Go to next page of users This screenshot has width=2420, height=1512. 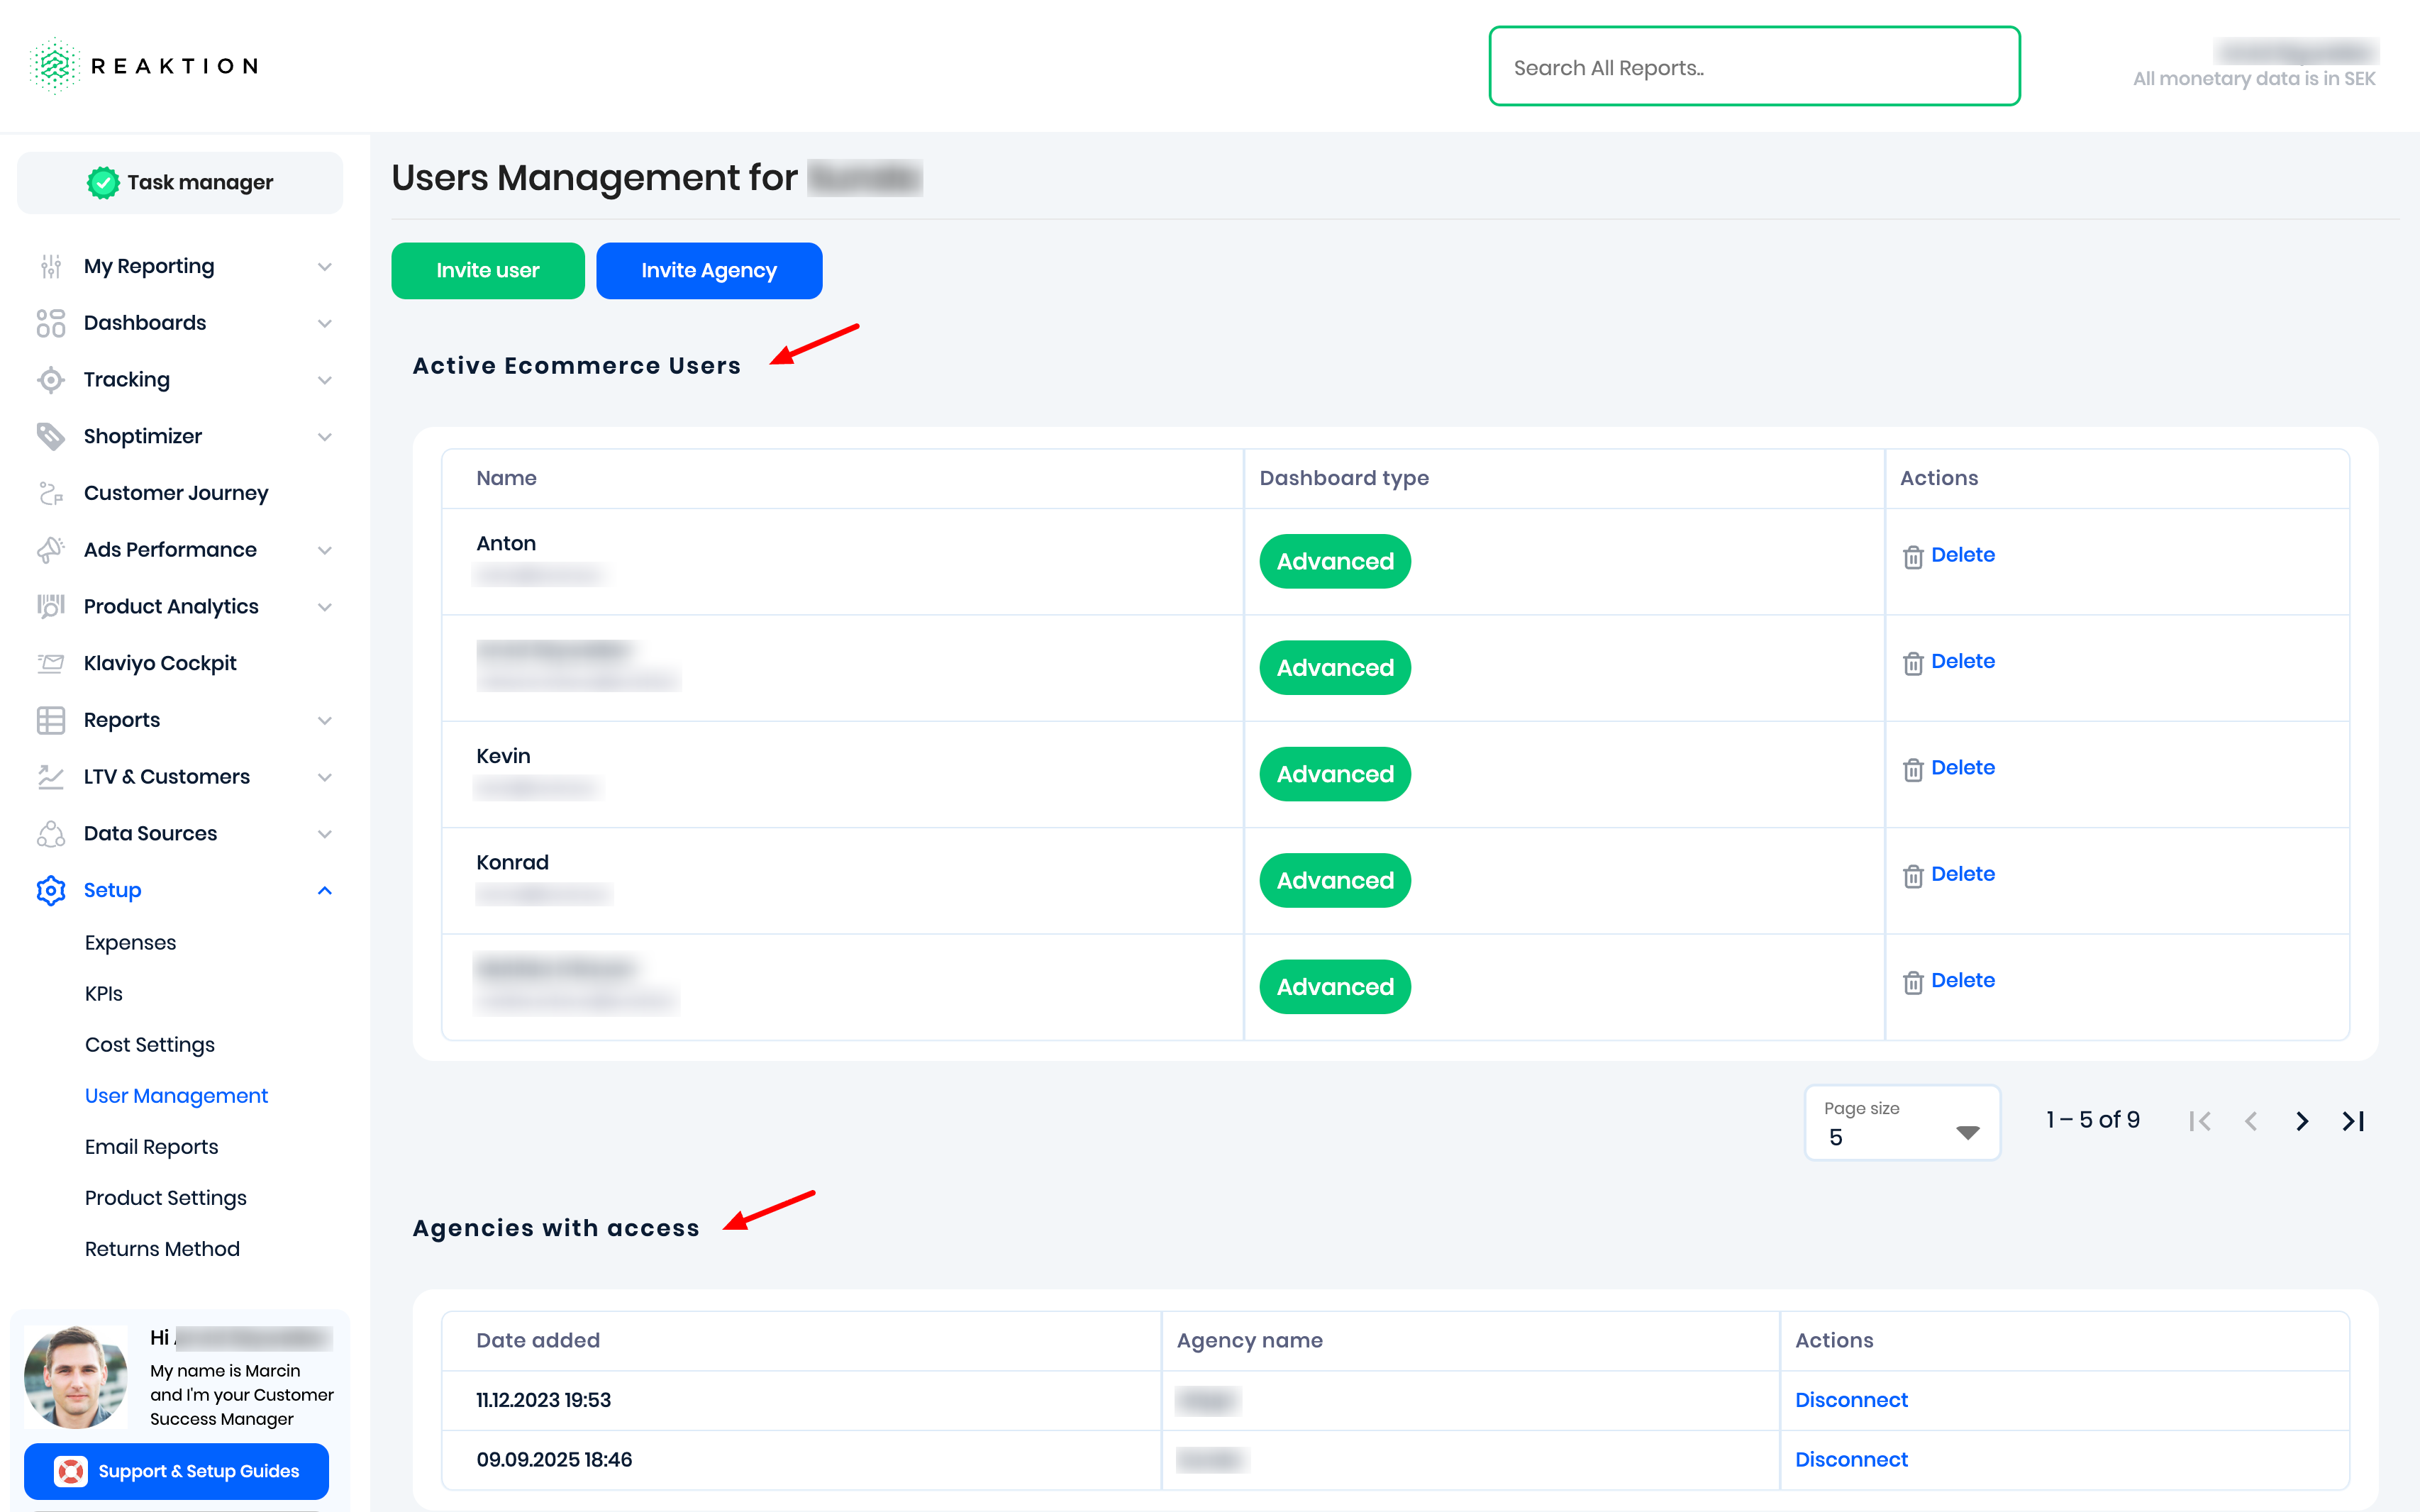point(2302,1121)
